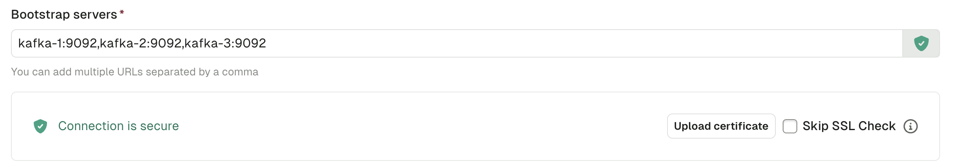Enable the Skip SSL Check checkbox
This screenshot has height=167, width=953.
point(790,126)
